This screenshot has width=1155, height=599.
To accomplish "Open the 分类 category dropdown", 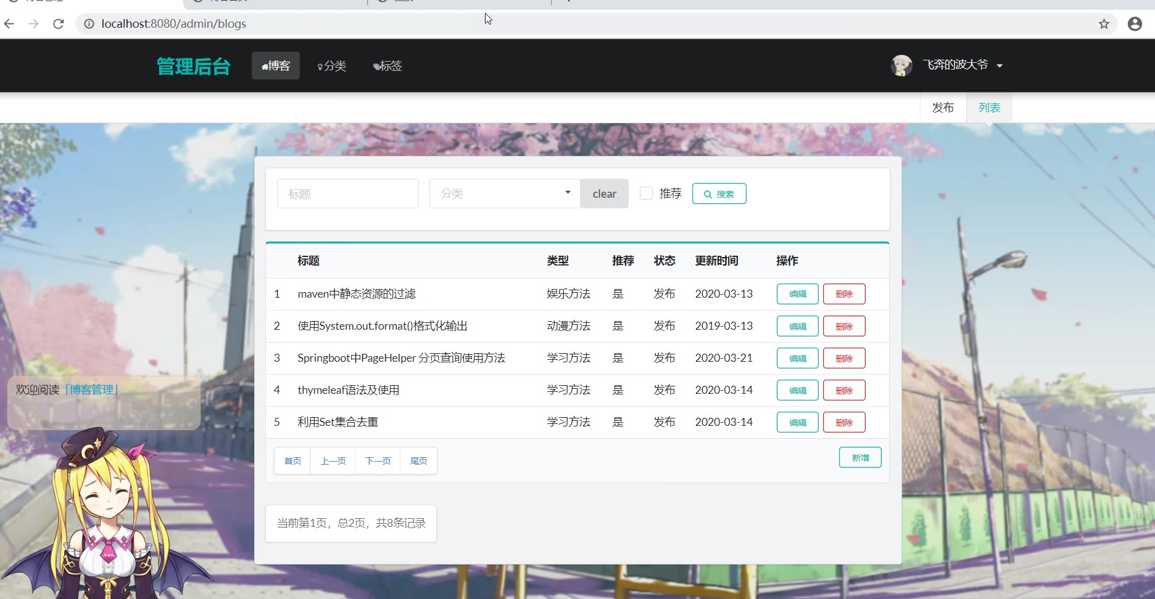I will click(x=505, y=194).
